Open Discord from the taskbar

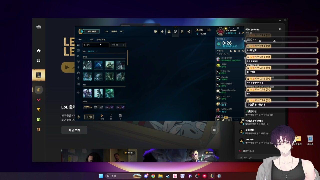pos(146,176)
